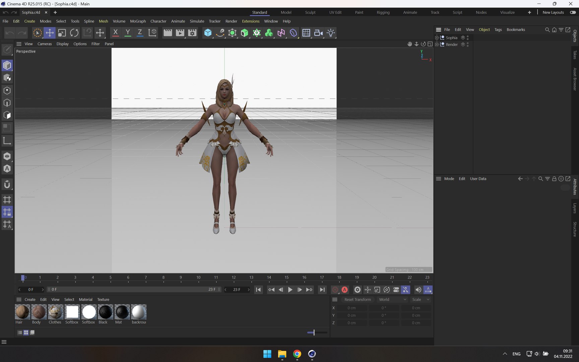Add a Light object icon
This screenshot has height=362, width=579.
[331, 33]
